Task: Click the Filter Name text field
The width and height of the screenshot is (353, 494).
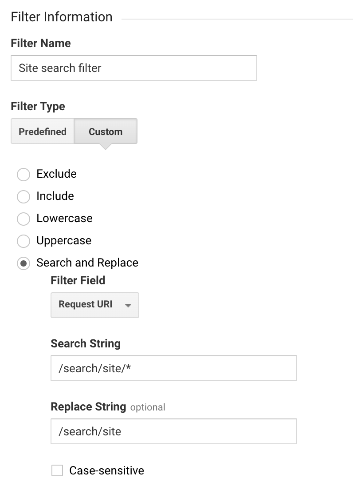Action: point(134,68)
